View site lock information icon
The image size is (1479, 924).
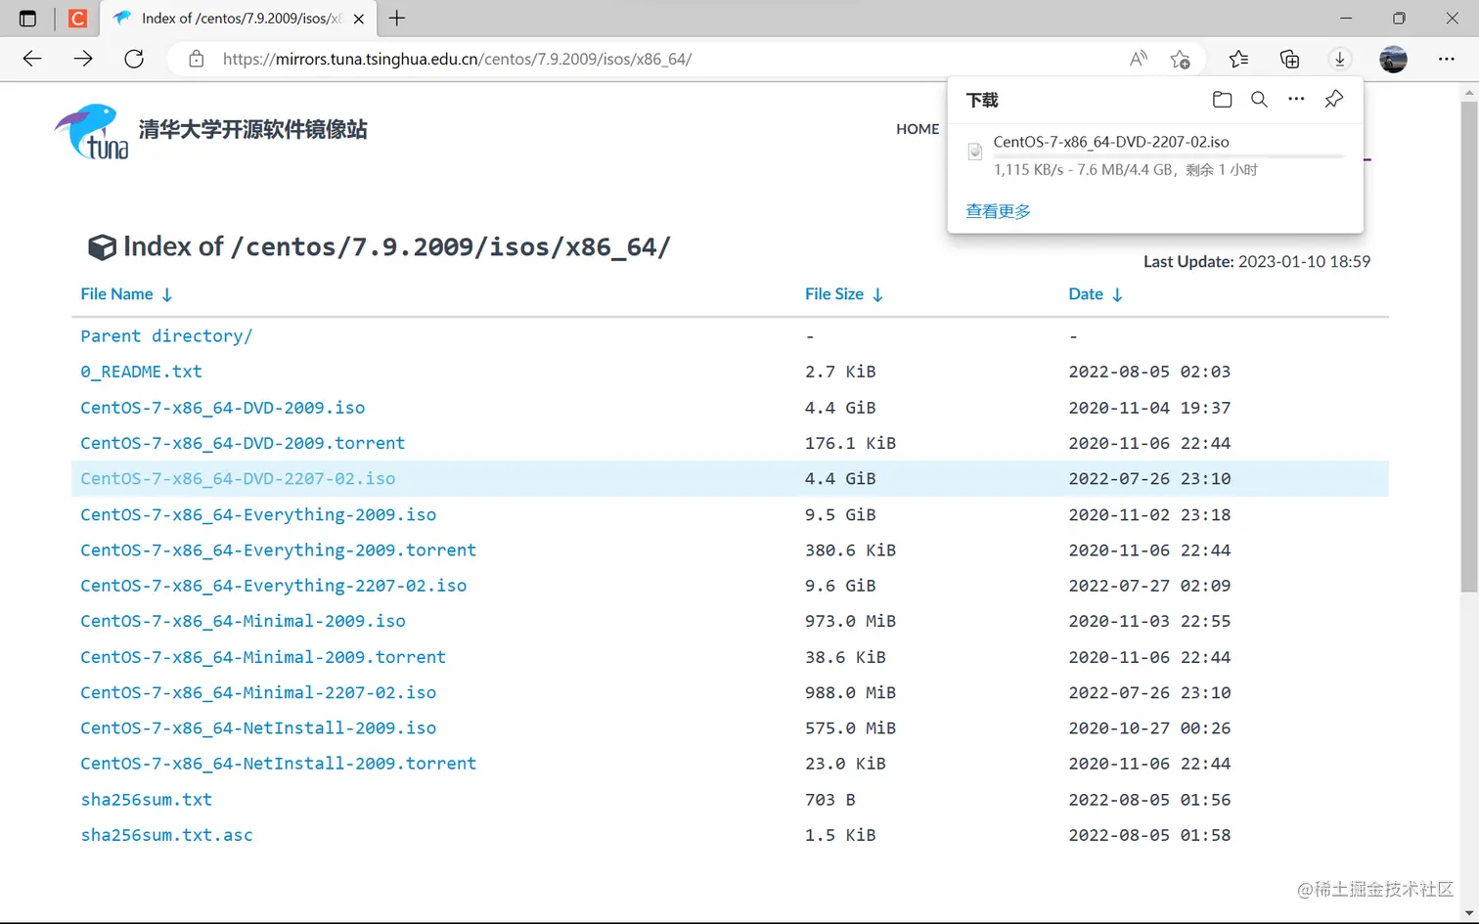click(x=197, y=59)
